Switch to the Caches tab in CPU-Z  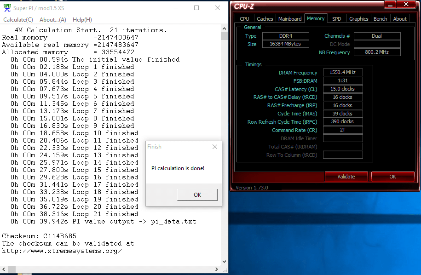pyautogui.click(x=265, y=19)
